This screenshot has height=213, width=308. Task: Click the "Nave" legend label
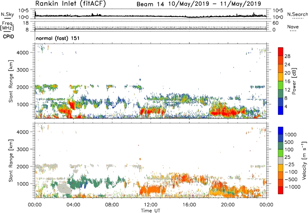(293, 27)
